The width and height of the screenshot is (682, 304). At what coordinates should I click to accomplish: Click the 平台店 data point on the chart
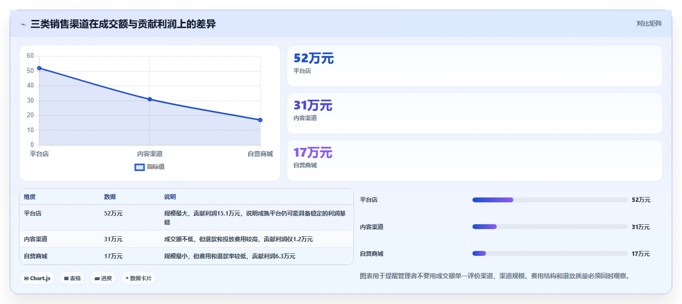pos(39,68)
